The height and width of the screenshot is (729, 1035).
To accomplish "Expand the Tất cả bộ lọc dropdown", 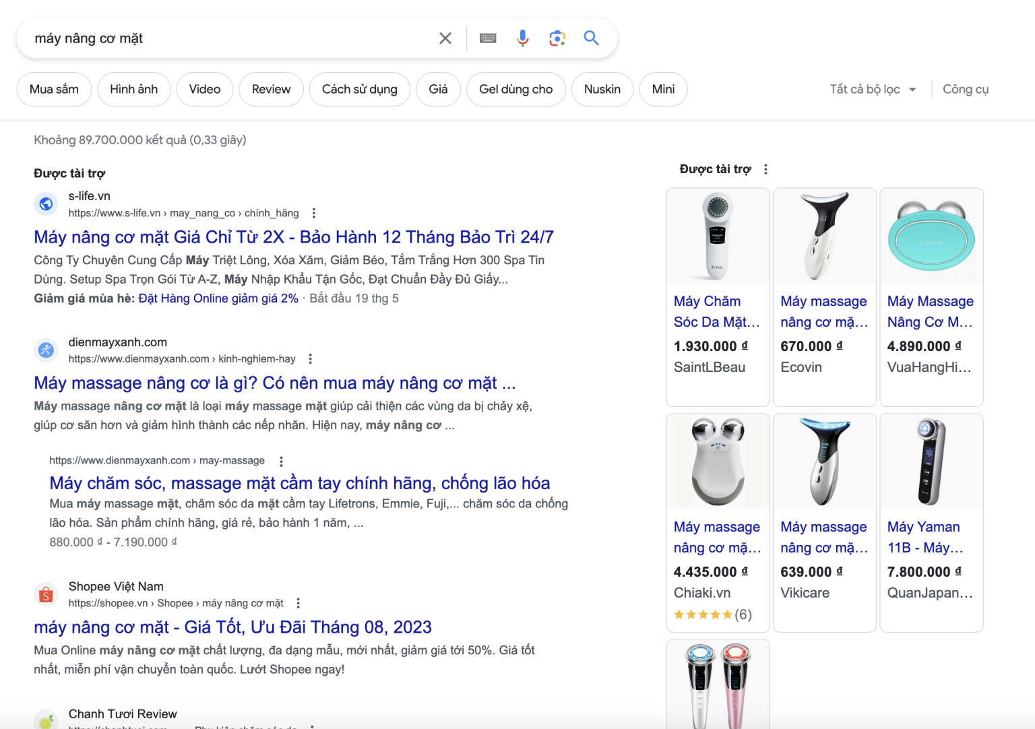I will pyautogui.click(x=873, y=89).
